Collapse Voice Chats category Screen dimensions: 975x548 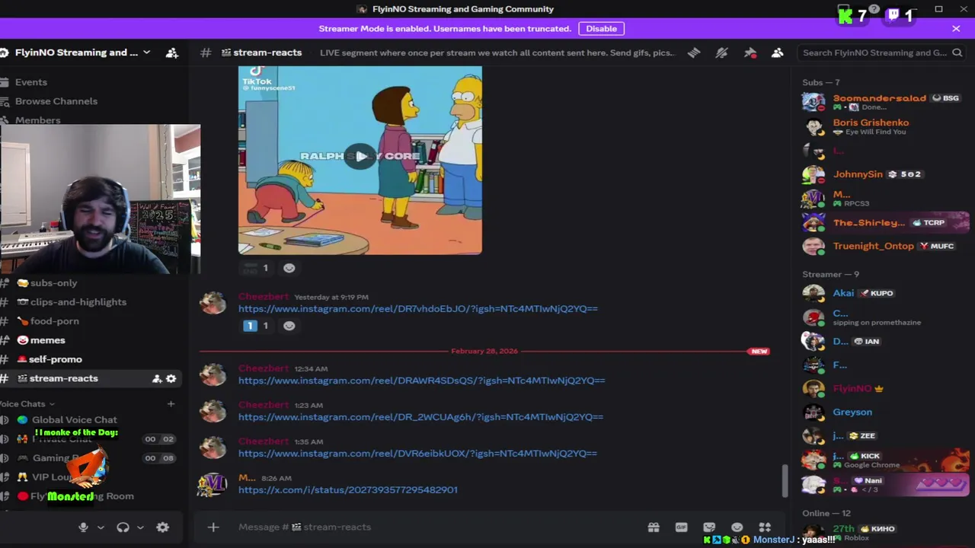(x=27, y=403)
